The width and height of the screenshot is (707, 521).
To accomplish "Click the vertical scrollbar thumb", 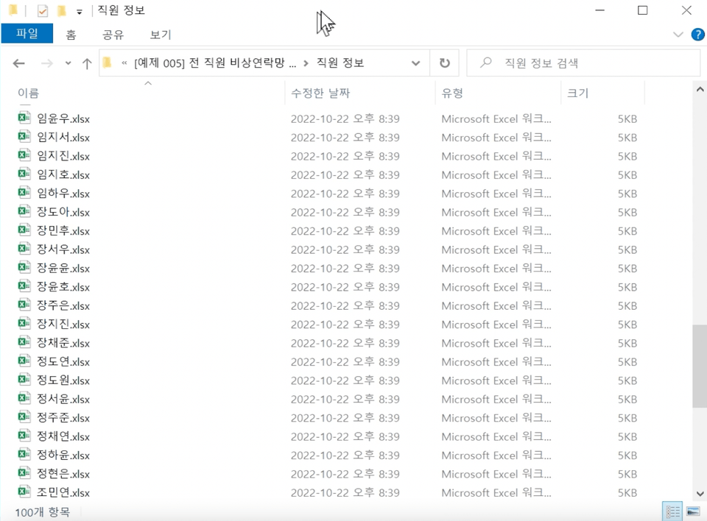I will 700,366.
